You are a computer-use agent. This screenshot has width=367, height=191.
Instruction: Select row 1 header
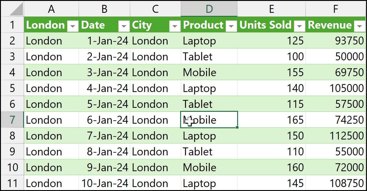12,25
